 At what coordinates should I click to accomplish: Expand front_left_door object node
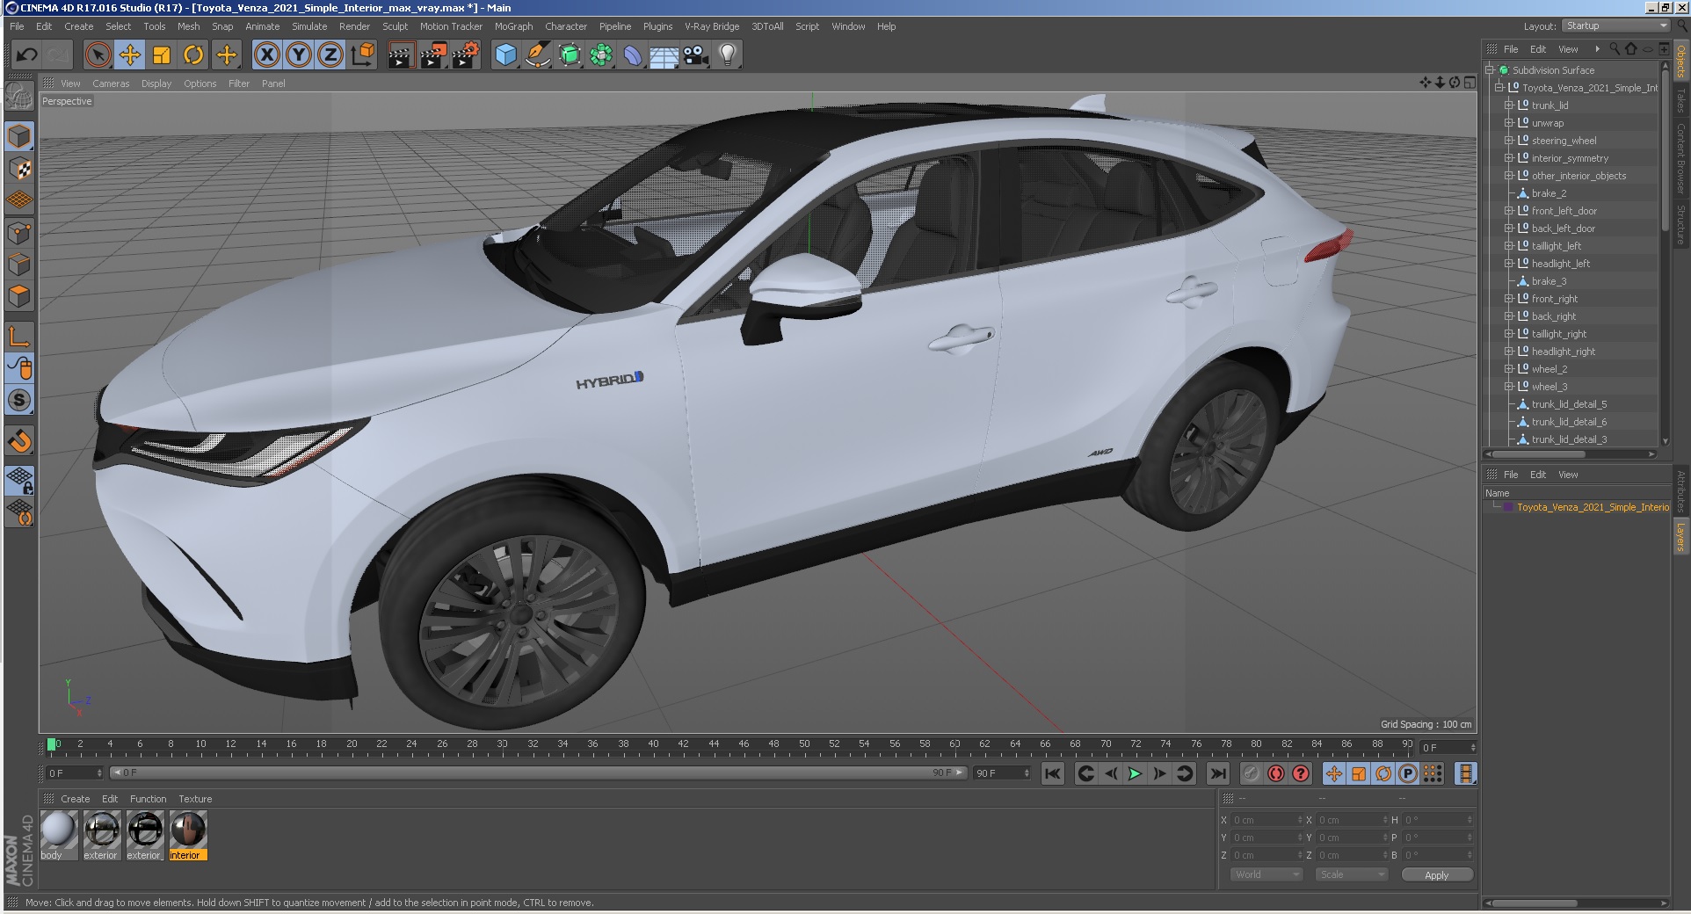coord(1508,211)
